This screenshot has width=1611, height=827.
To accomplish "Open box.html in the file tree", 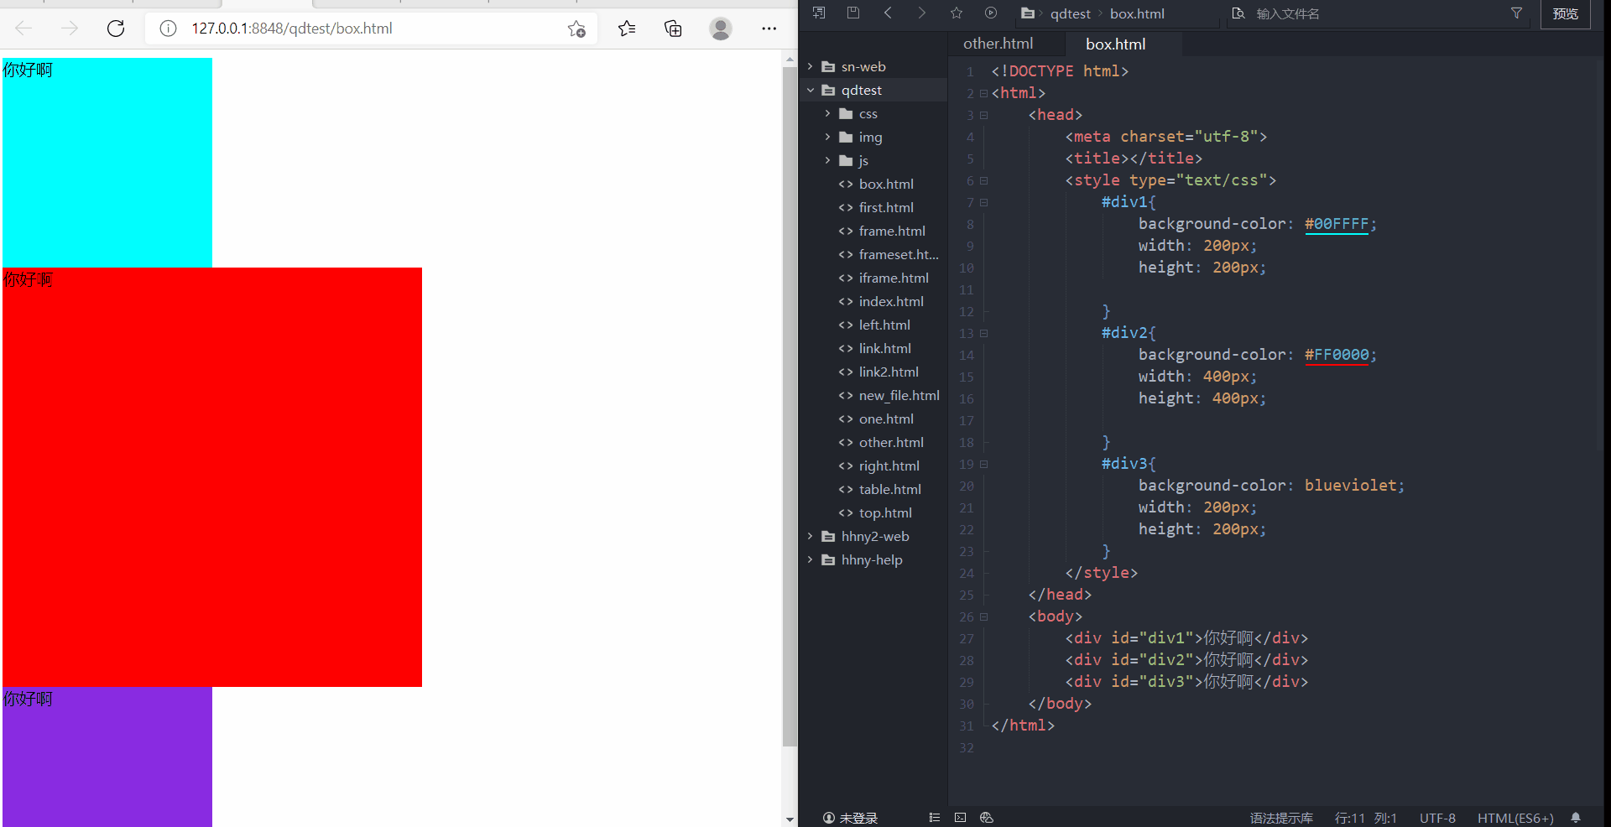I will 886,184.
